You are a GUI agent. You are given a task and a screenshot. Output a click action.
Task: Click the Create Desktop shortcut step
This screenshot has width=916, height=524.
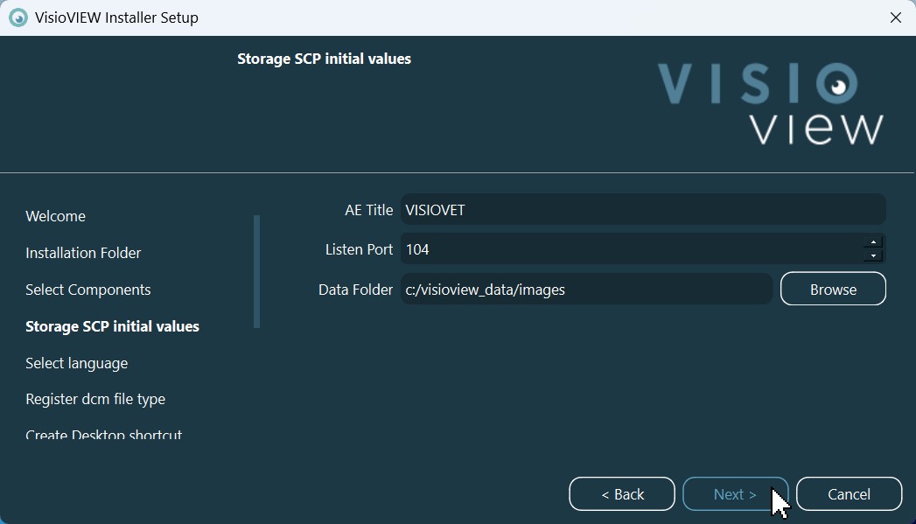(103, 435)
